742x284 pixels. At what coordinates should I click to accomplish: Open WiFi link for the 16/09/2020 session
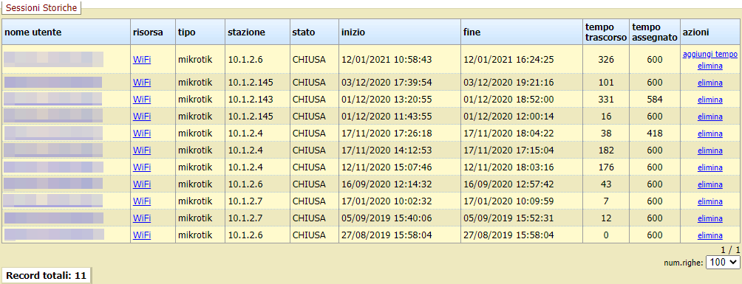tap(142, 184)
